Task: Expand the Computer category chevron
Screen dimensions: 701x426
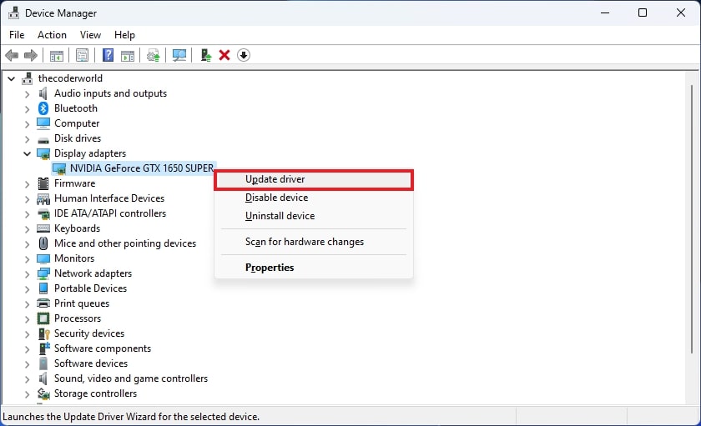Action: (27, 123)
